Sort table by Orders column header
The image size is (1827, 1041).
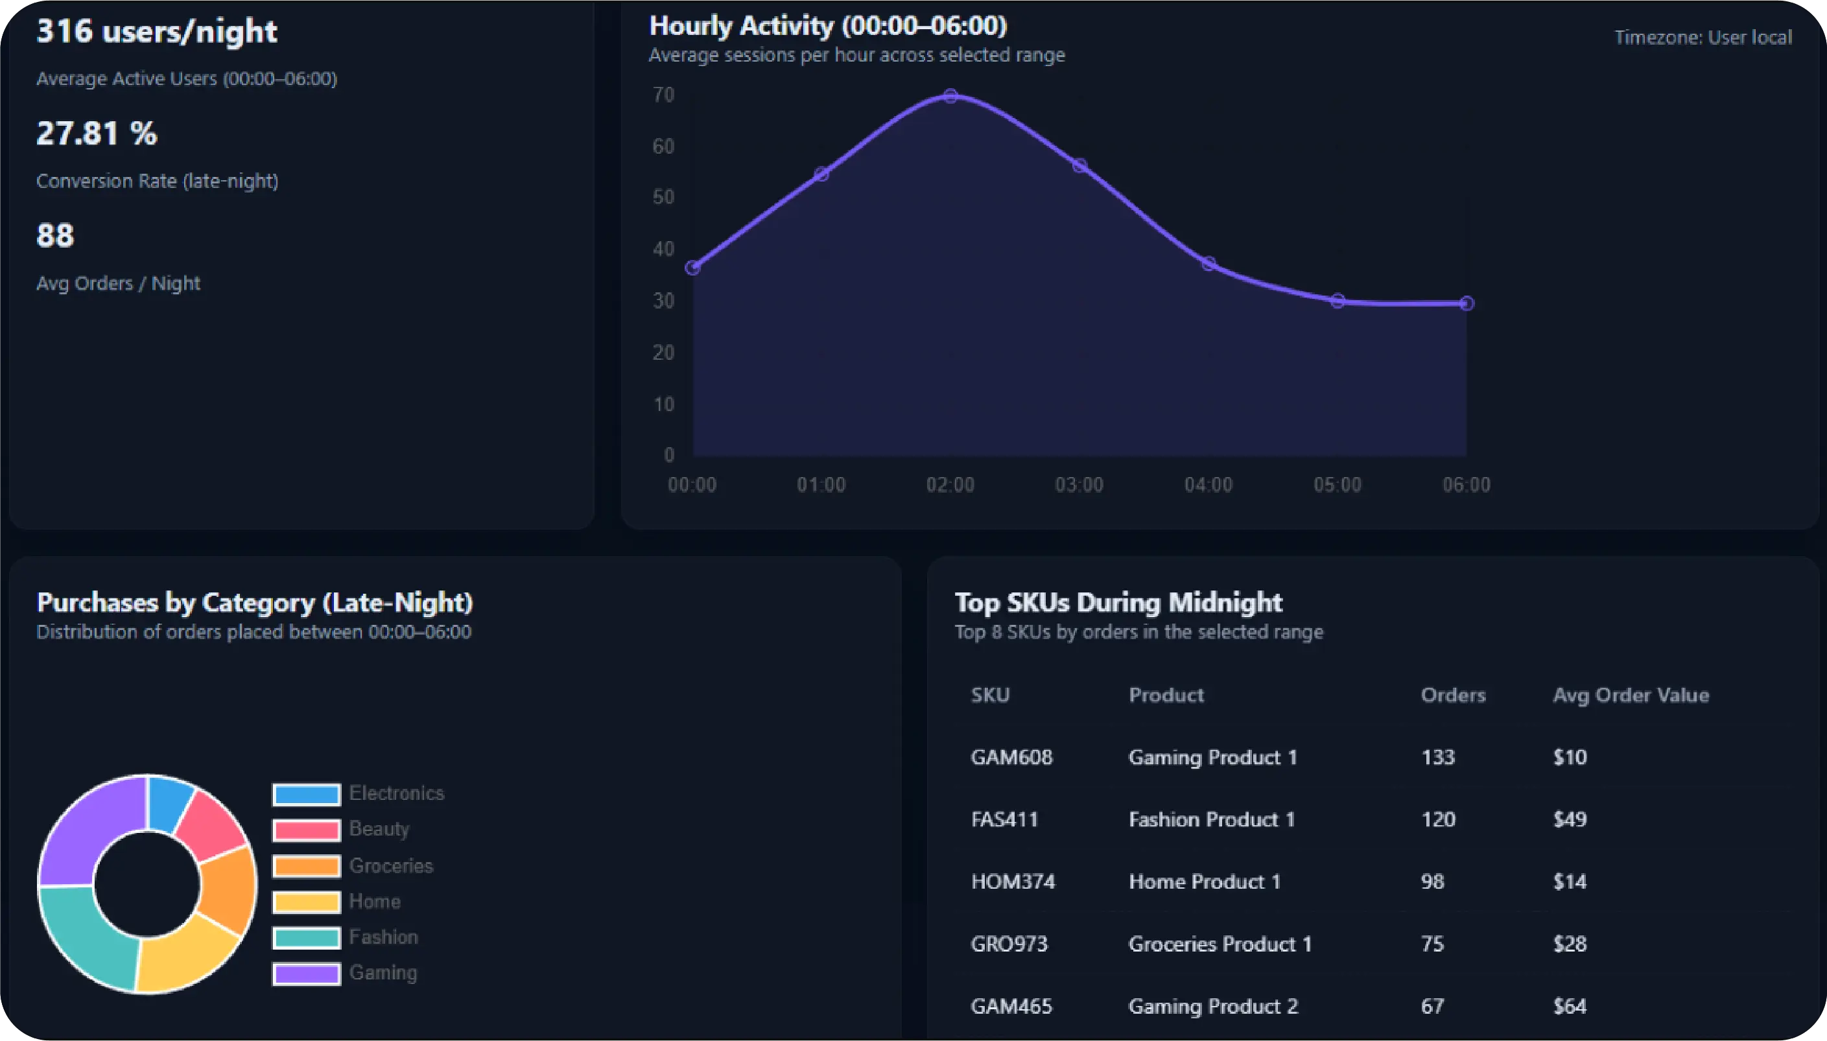[x=1452, y=695]
